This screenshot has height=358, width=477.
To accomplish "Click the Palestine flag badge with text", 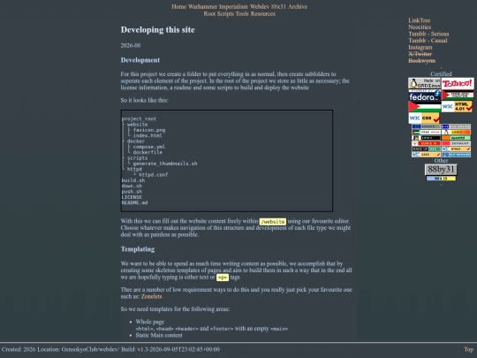I will pyautogui.click(x=458, y=95).
